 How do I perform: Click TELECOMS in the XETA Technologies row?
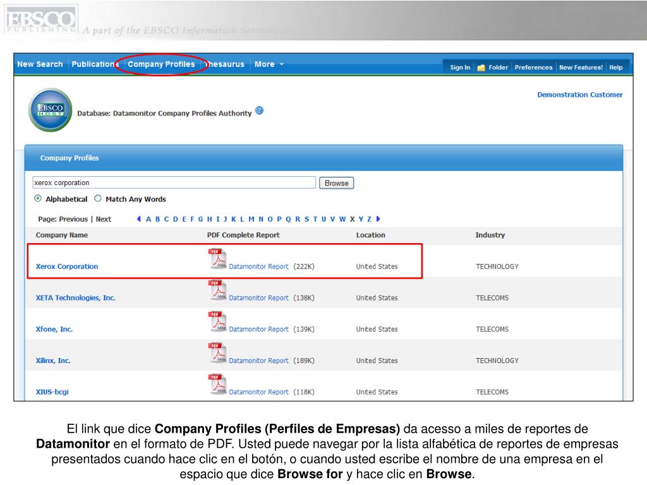[492, 298]
